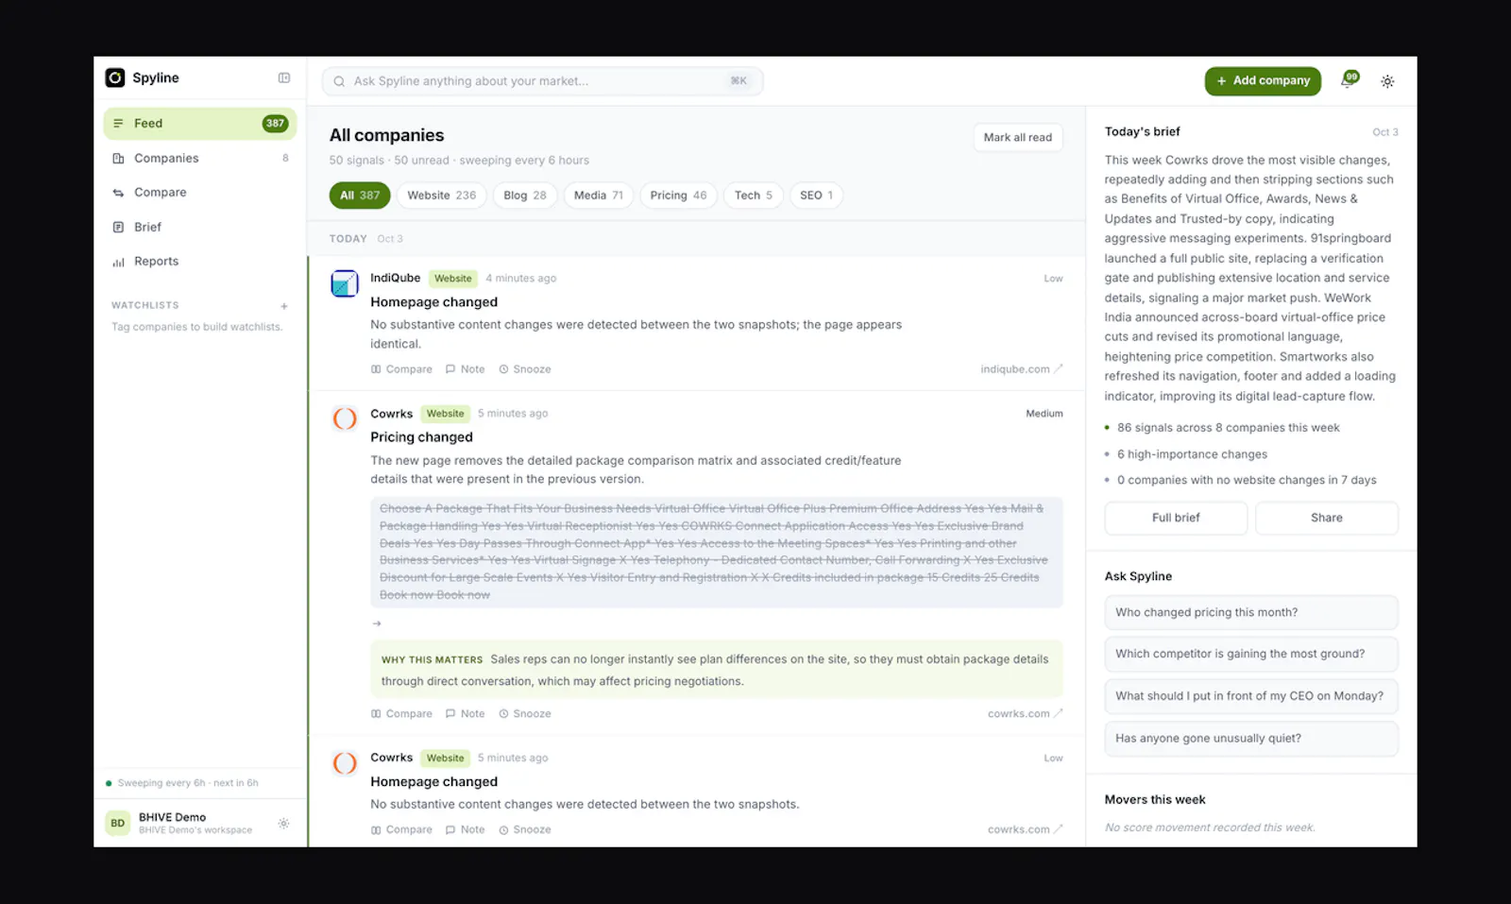
Task: Open Compare in sidebar
Action: click(200, 193)
